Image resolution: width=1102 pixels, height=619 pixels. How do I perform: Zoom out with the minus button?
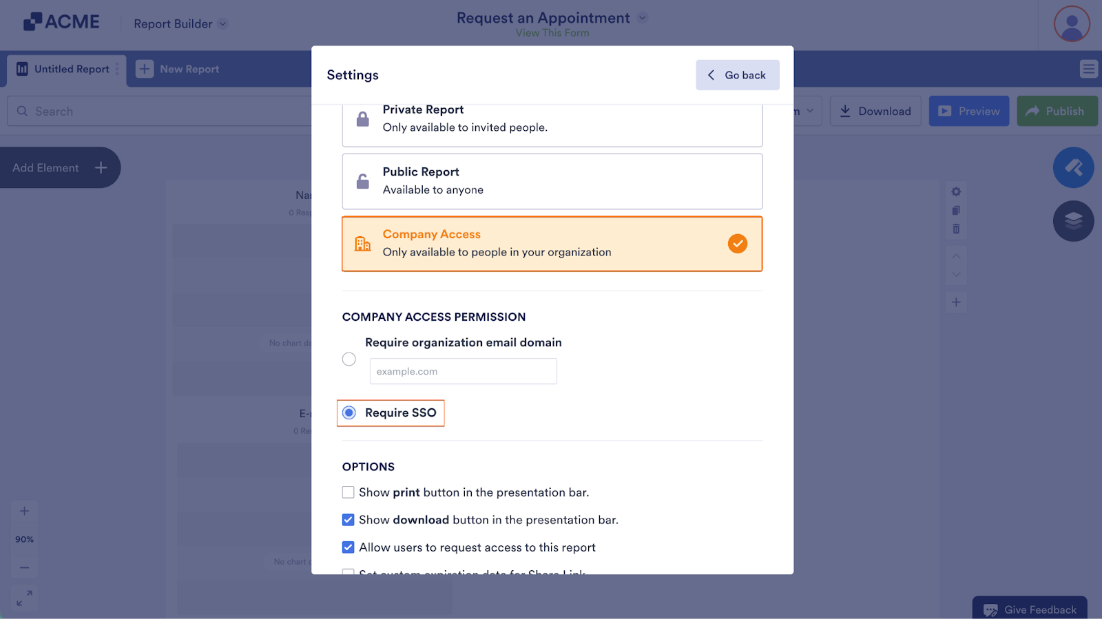coord(24,567)
